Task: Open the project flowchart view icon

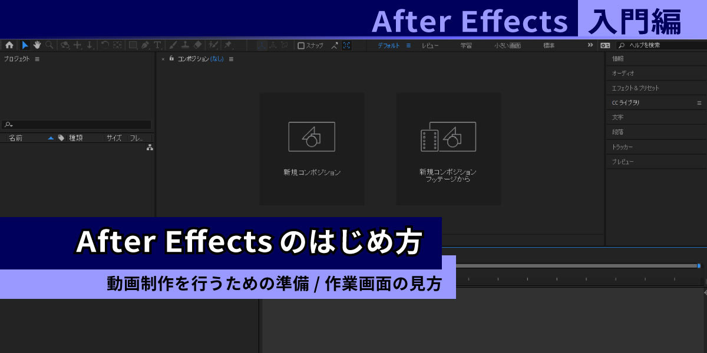Action: click(150, 148)
